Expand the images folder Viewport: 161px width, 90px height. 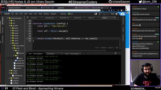pyautogui.click(x=9, y=70)
